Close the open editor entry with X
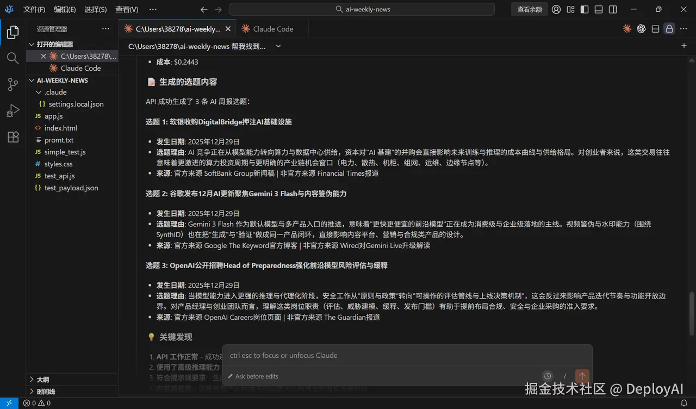Viewport: 696px width, 409px height. [x=43, y=56]
